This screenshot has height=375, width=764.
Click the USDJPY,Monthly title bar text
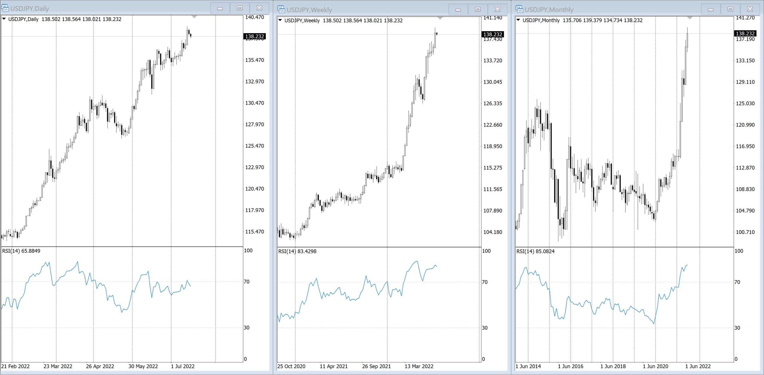point(549,10)
